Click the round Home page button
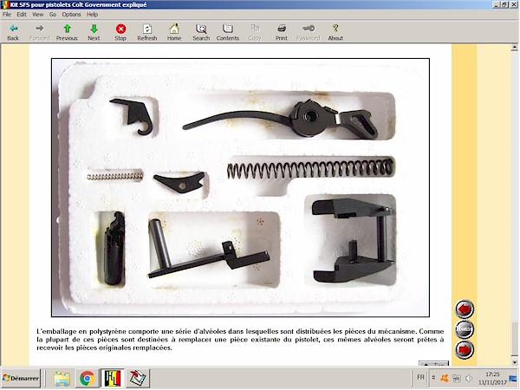The image size is (520, 390). click(464, 329)
